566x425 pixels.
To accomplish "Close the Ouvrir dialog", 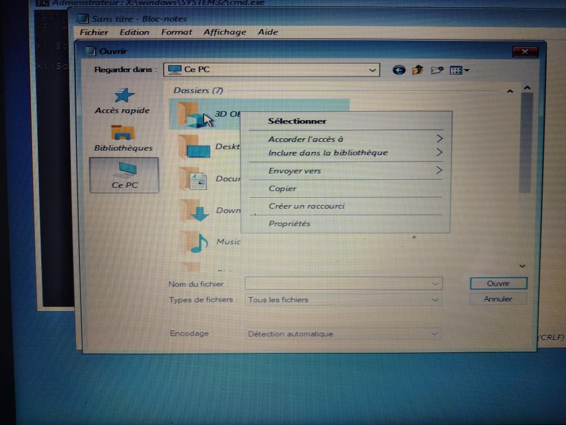I will coord(525,52).
